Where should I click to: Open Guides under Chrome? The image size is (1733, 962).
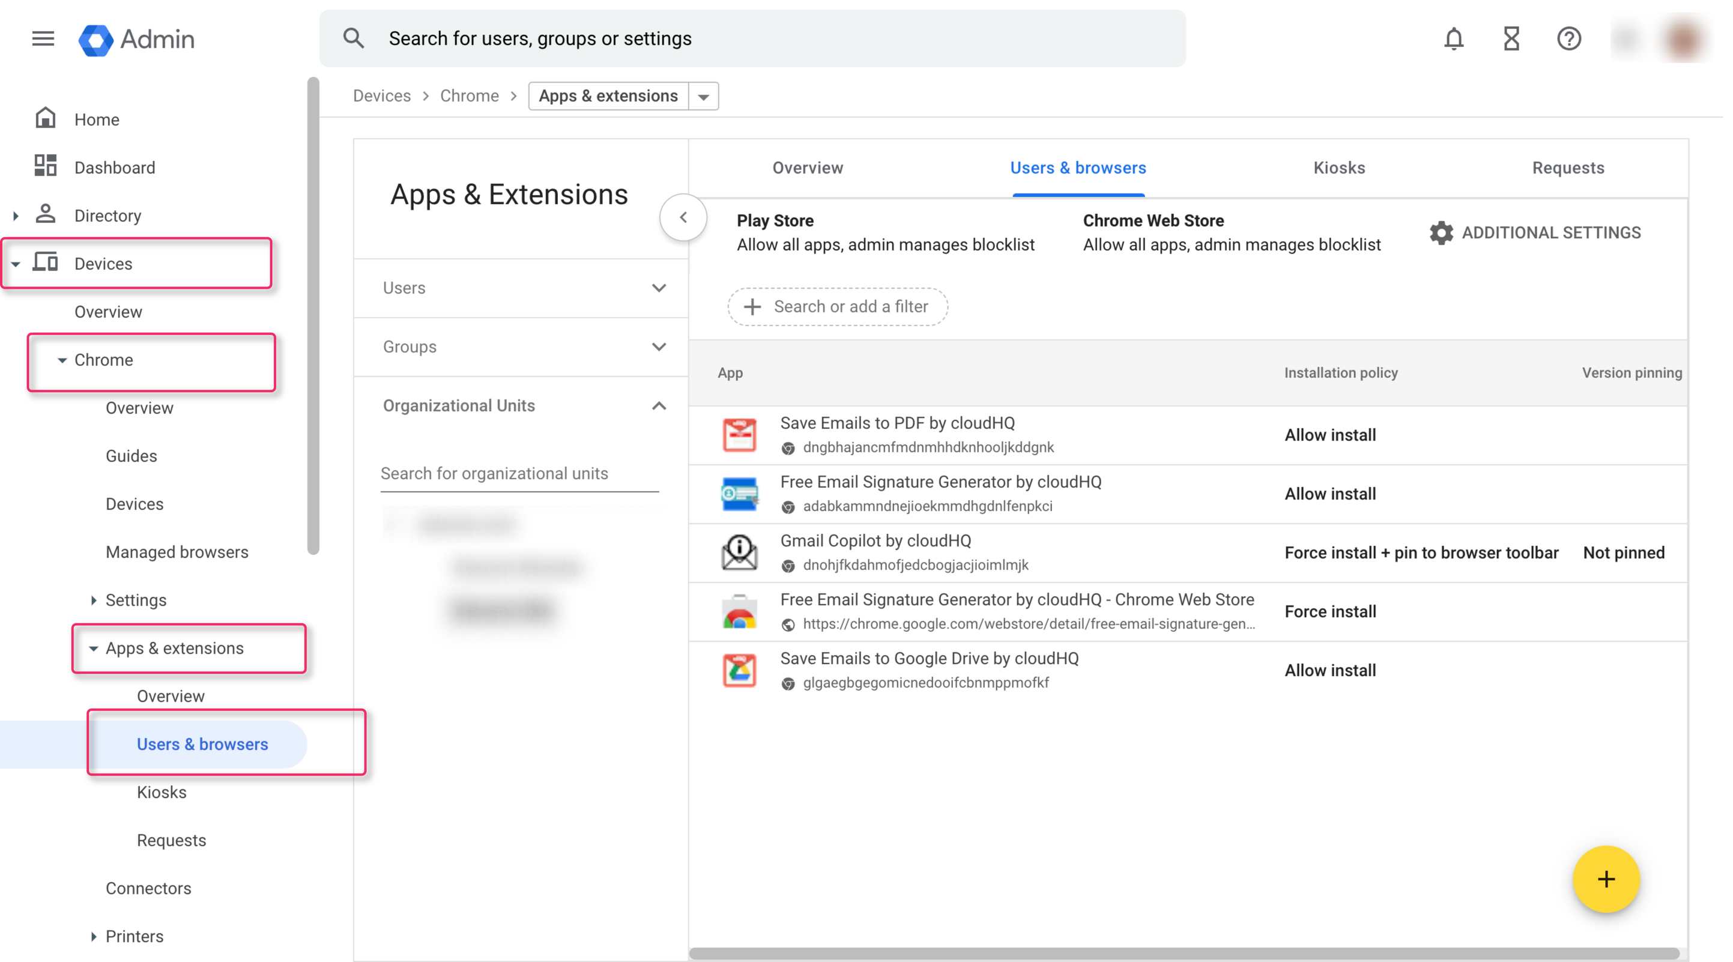click(131, 456)
